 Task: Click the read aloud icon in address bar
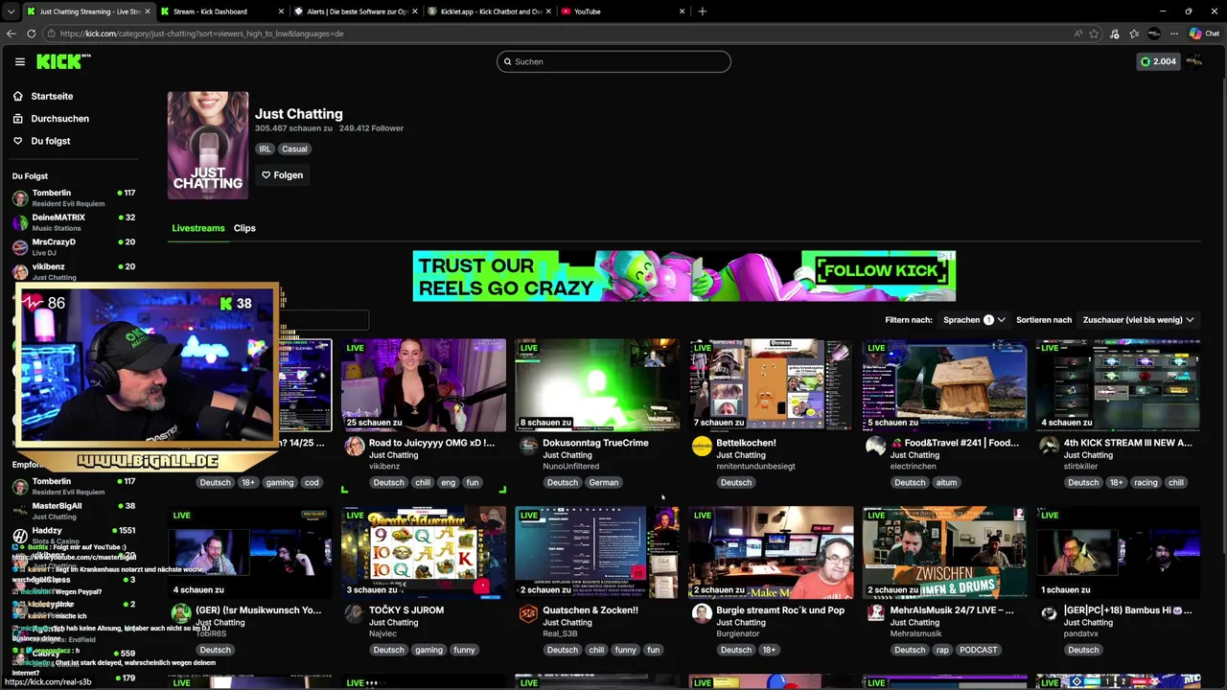pos(1077,34)
